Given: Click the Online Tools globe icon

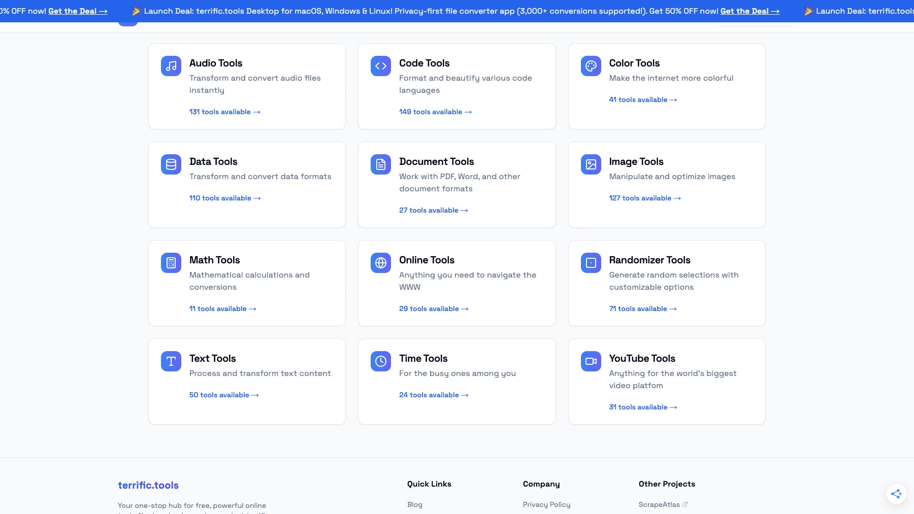Looking at the screenshot, I should point(381,263).
